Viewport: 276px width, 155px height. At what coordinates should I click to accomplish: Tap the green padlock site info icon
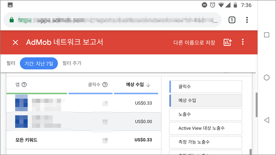tap(12, 20)
